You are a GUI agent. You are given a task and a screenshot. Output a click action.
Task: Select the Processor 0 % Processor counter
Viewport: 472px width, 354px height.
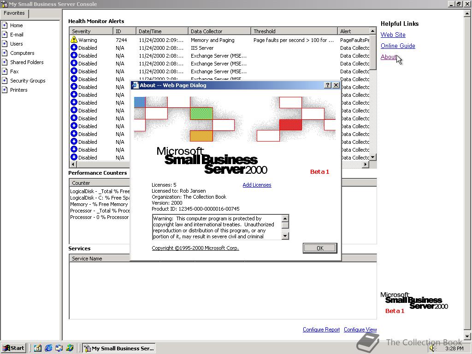click(100, 217)
